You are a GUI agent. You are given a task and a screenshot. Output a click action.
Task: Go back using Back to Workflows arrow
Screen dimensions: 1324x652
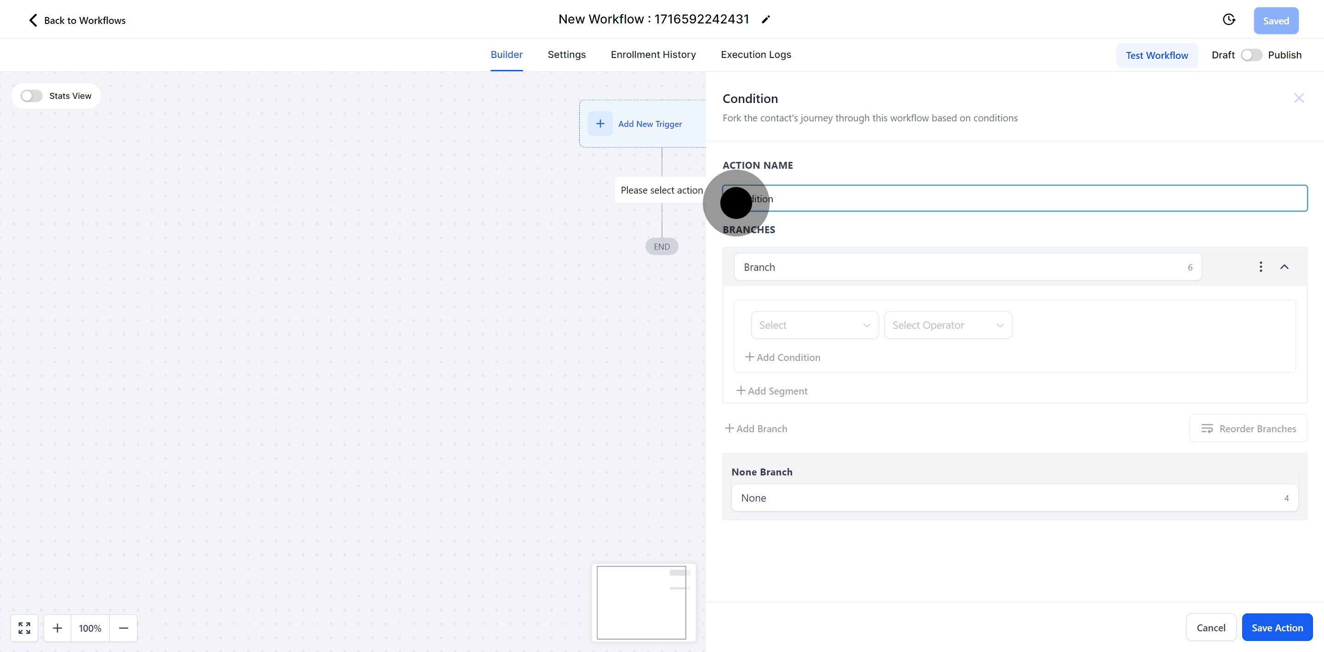pyautogui.click(x=33, y=21)
